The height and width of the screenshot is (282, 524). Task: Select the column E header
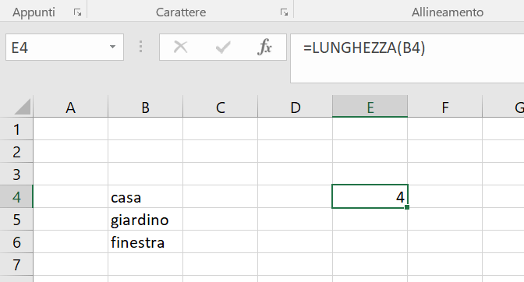click(370, 108)
